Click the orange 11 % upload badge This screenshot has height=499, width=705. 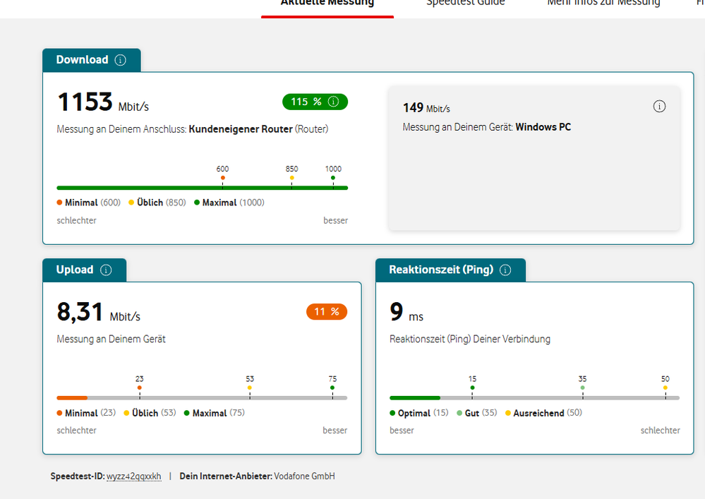pos(327,311)
